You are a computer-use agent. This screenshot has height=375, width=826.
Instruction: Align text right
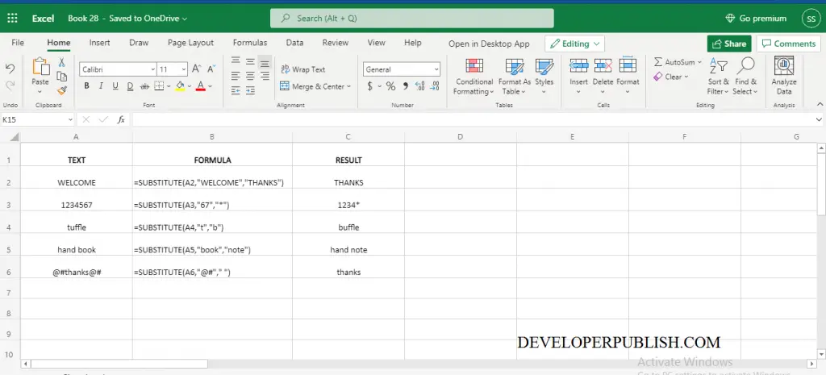265,77
